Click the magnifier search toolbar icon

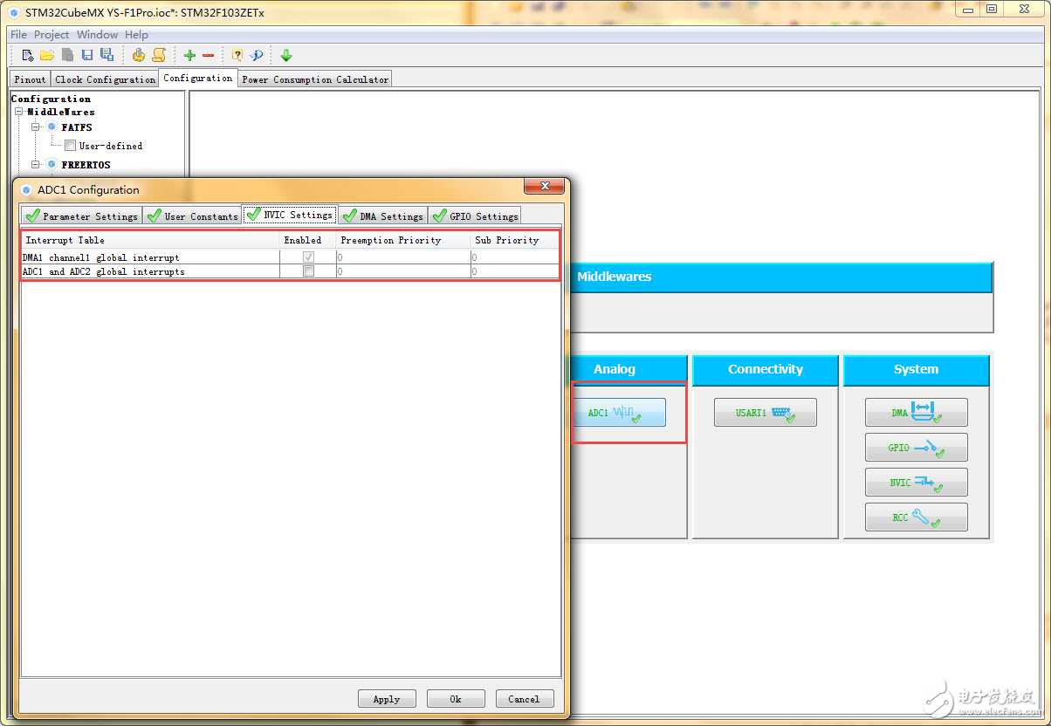(257, 55)
